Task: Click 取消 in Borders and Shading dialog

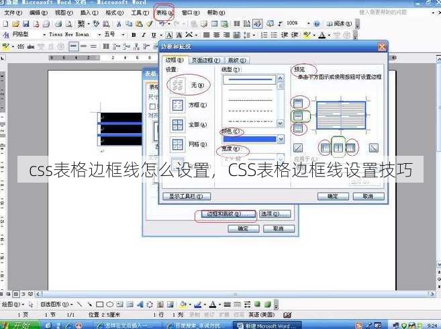Action: [368, 196]
